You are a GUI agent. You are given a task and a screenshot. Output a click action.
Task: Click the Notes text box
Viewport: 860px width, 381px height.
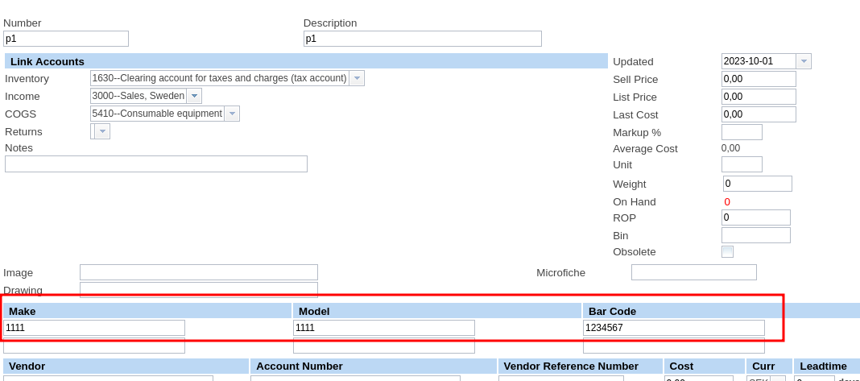click(155, 164)
